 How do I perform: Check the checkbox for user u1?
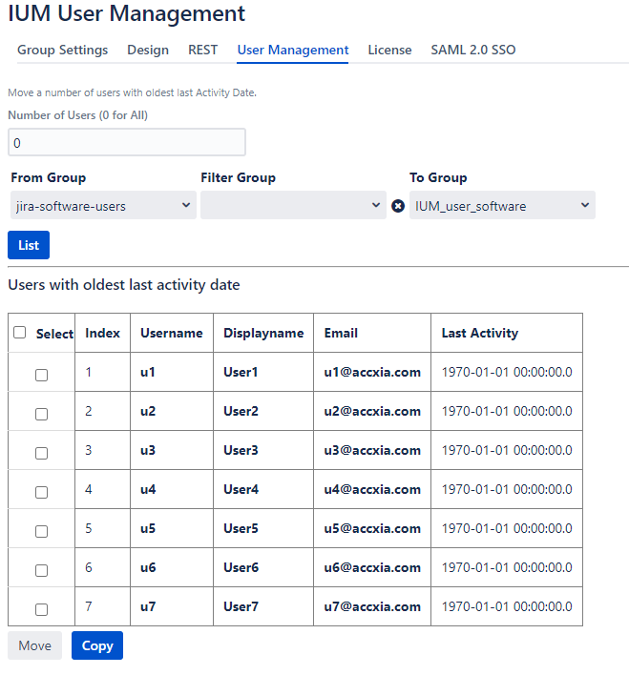(x=41, y=375)
